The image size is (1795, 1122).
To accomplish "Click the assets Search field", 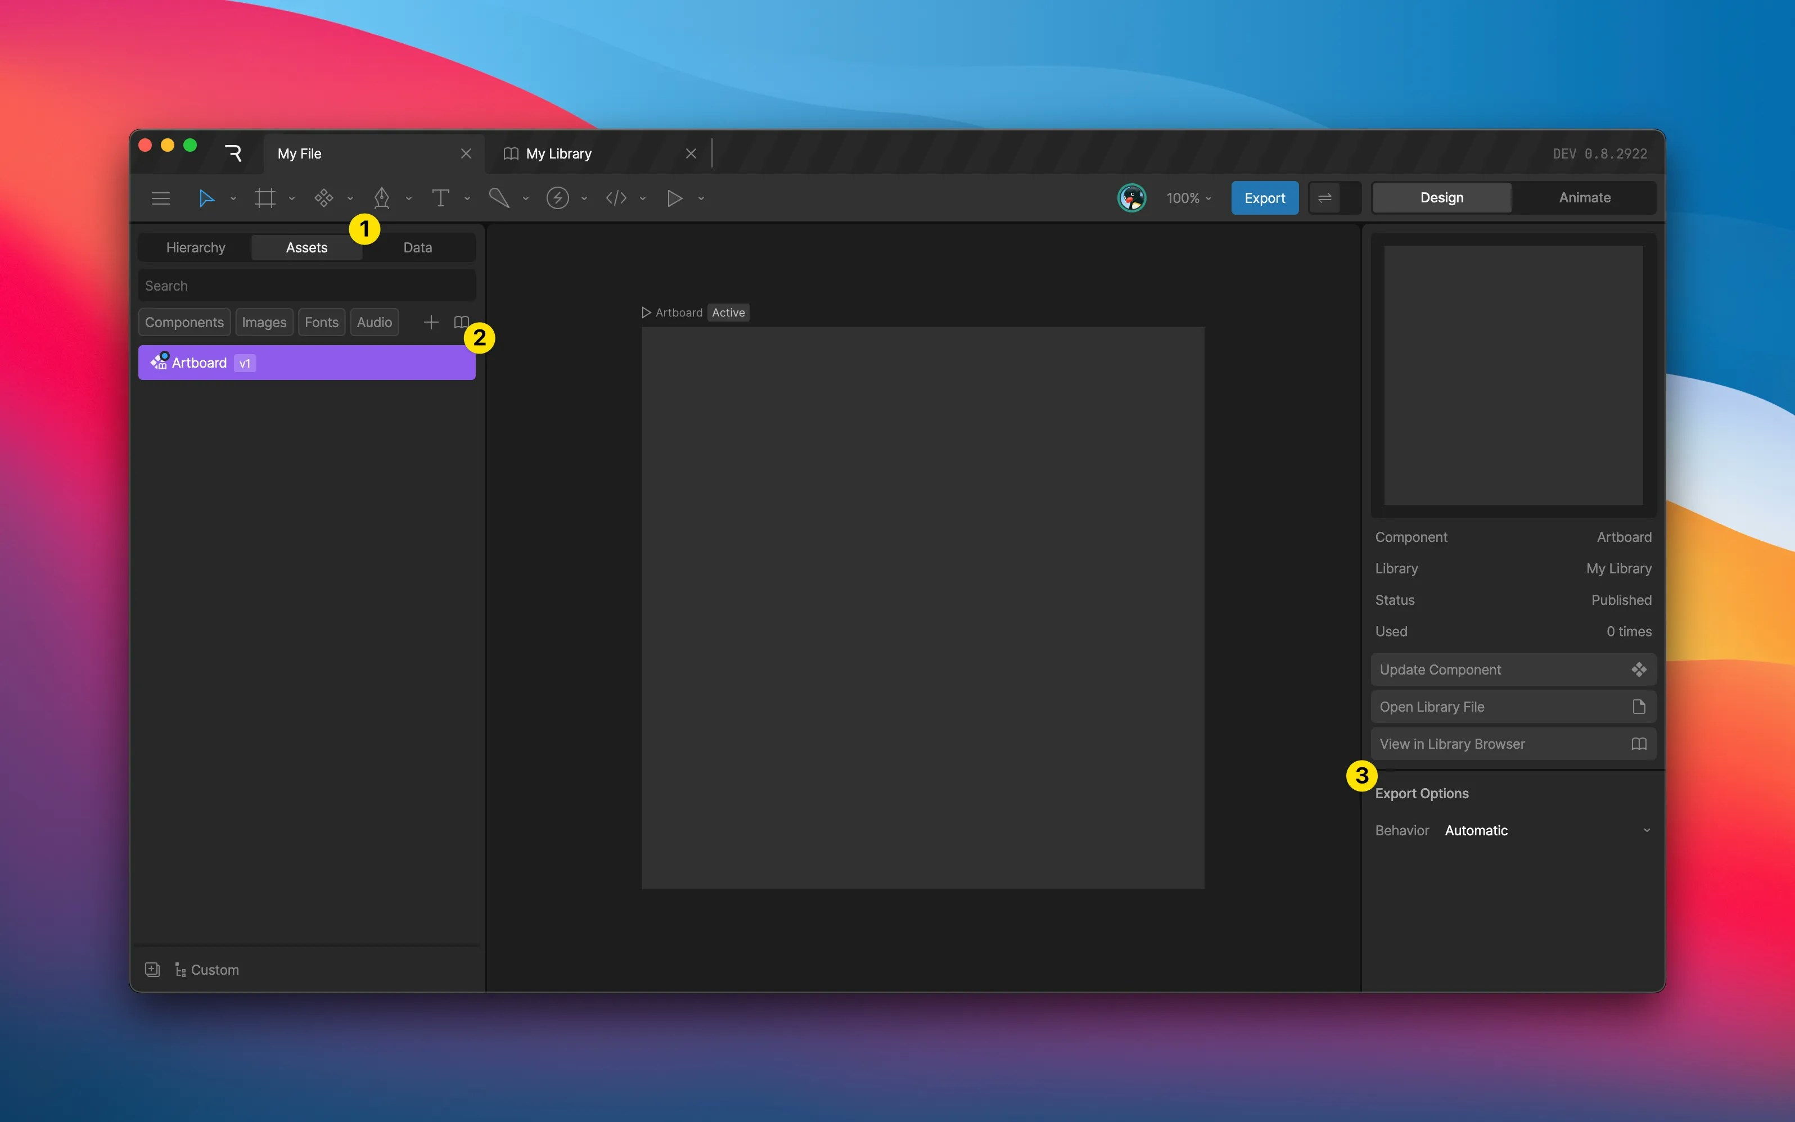I will pos(306,286).
